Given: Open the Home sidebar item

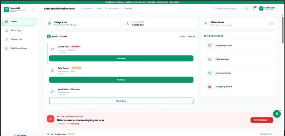Looking at the screenshot, I should (20, 21).
